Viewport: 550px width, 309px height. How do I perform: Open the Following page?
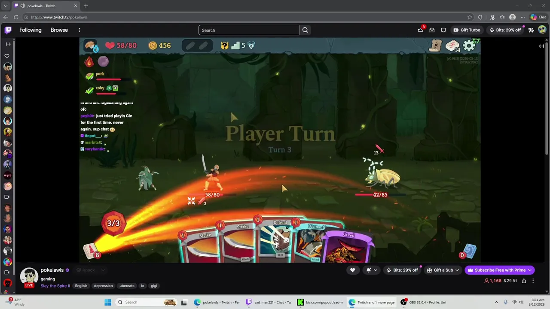pos(30,30)
